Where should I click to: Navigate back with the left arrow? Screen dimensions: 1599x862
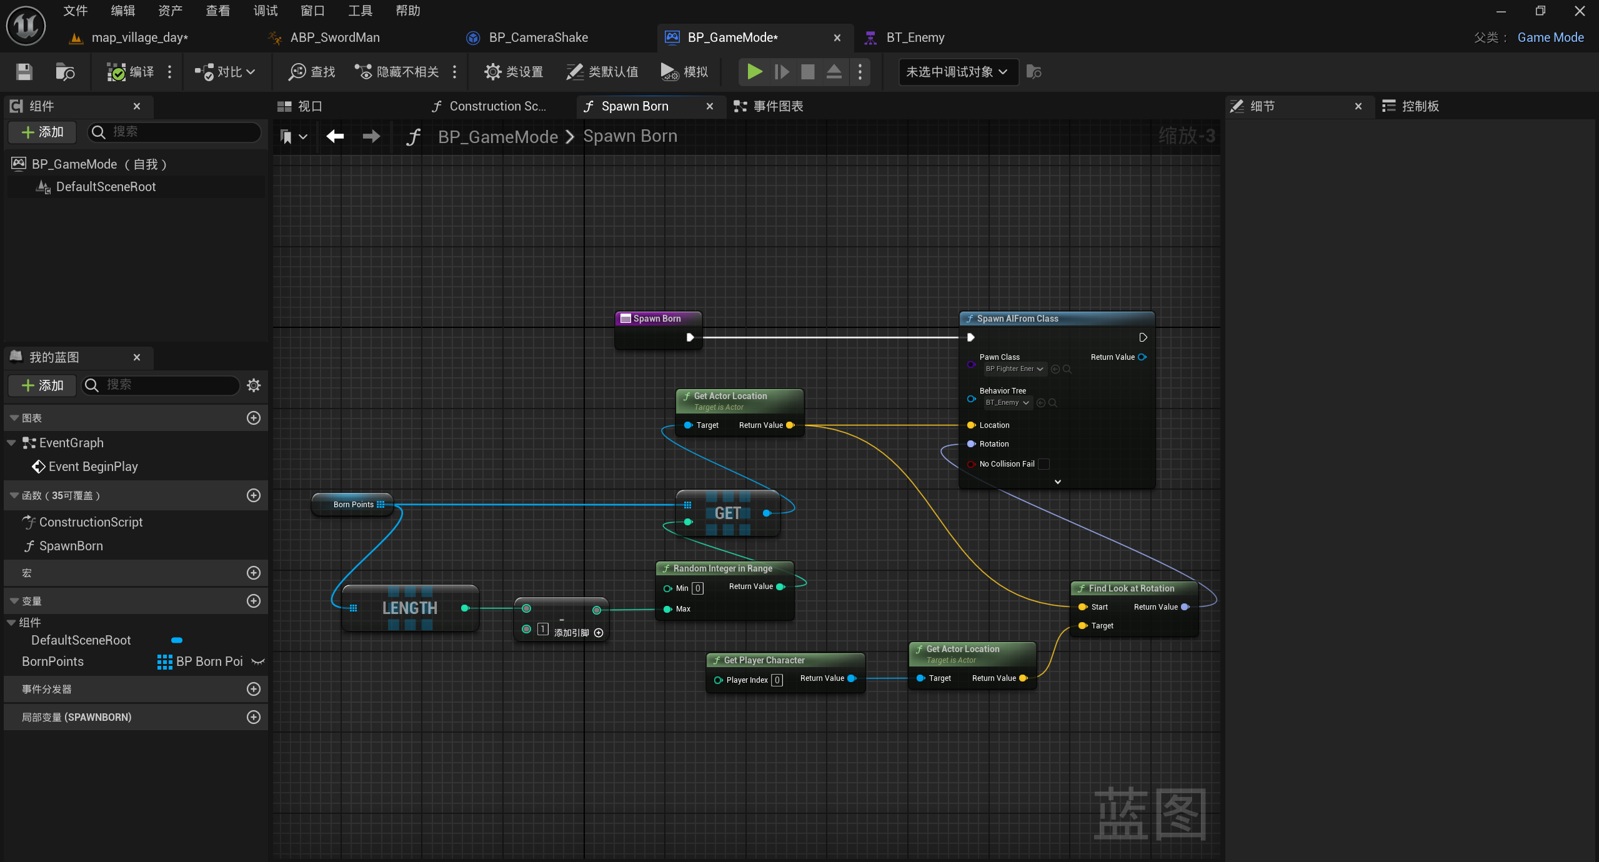coord(335,136)
